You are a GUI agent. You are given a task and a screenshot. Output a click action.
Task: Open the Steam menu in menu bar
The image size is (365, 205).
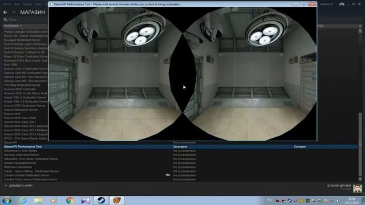7,4
